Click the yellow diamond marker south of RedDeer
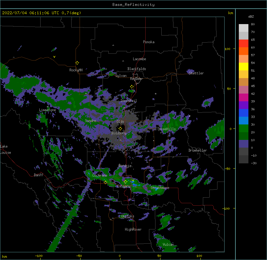Image resolution: width=267 pixels, height=260 pixels. tap(132, 87)
